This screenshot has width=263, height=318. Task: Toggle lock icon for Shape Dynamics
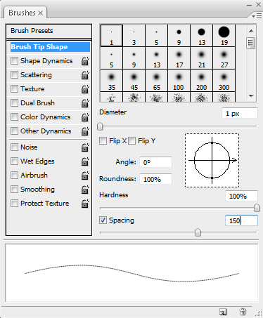[x=85, y=61]
